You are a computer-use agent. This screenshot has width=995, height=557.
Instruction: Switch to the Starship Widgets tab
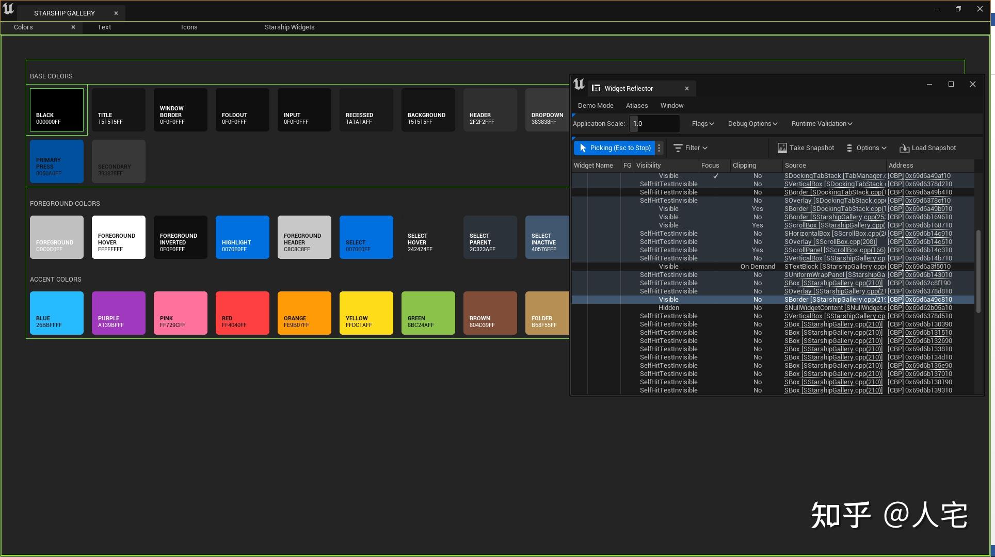(x=289, y=27)
